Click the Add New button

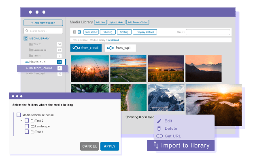coord(100,22)
